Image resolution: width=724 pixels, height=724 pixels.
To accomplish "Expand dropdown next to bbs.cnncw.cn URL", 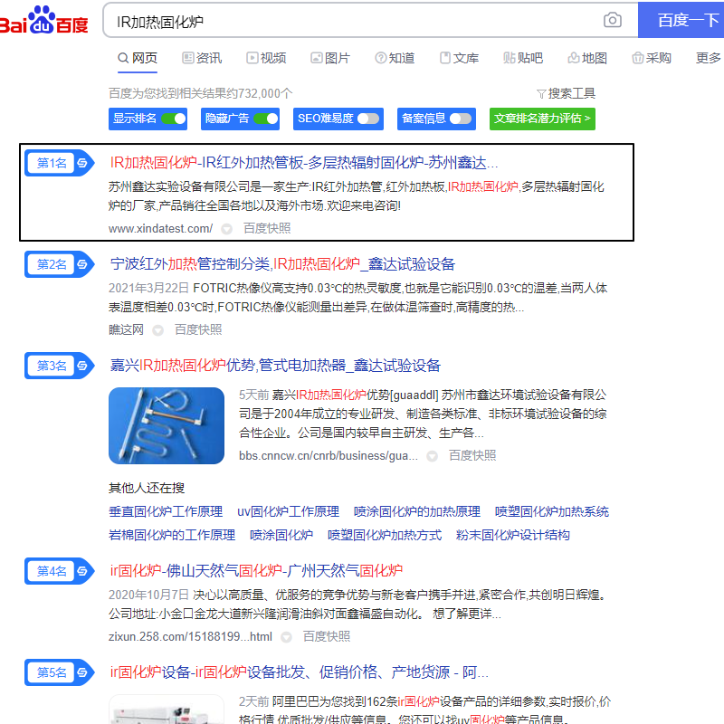I will click(x=433, y=456).
